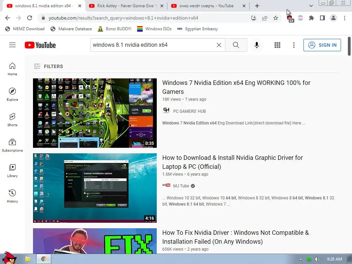Open YouTube settings three-dot menu
Screen dimensions: 352x264
pos(294,45)
